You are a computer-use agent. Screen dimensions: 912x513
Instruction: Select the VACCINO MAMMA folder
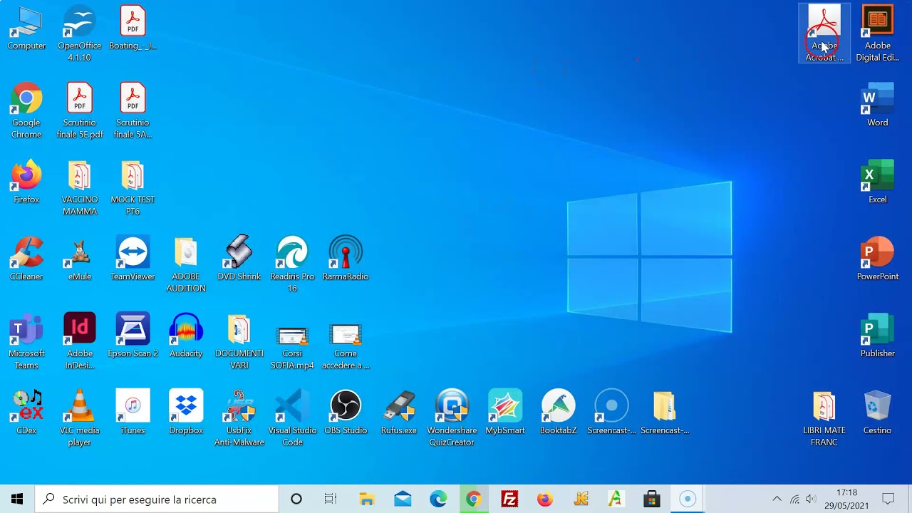coord(79,188)
